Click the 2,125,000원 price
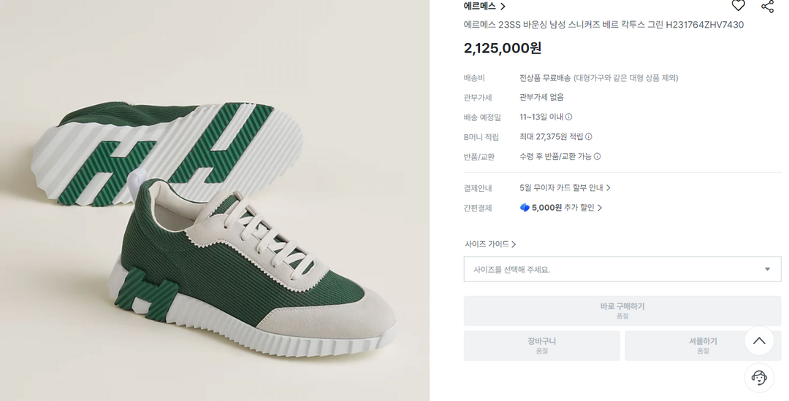 click(503, 48)
